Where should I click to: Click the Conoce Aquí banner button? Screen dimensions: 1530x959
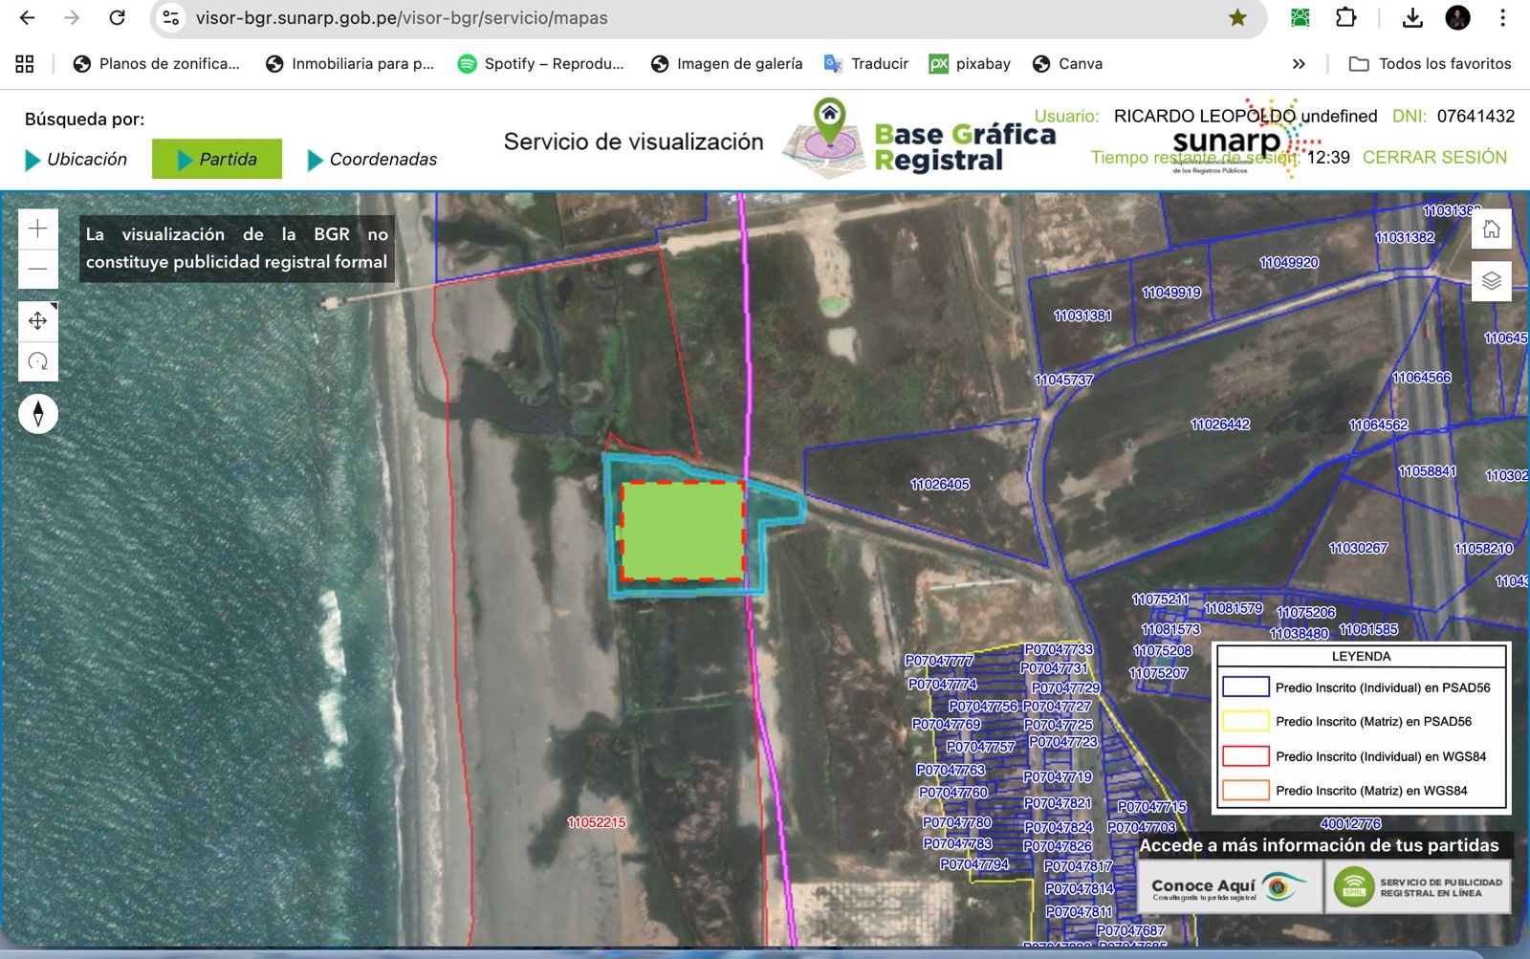(1230, 887)
